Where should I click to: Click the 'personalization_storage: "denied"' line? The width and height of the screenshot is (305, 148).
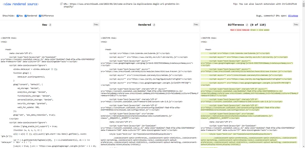(x=35, y=99)
